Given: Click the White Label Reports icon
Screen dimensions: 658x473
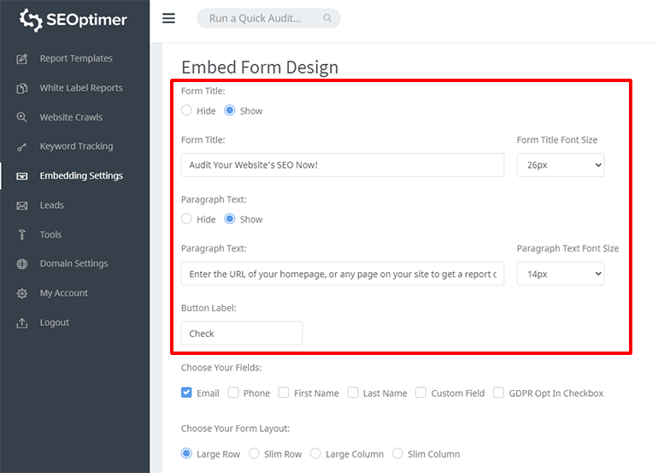Looking at the screenshot, I should [x=22, y=88].
